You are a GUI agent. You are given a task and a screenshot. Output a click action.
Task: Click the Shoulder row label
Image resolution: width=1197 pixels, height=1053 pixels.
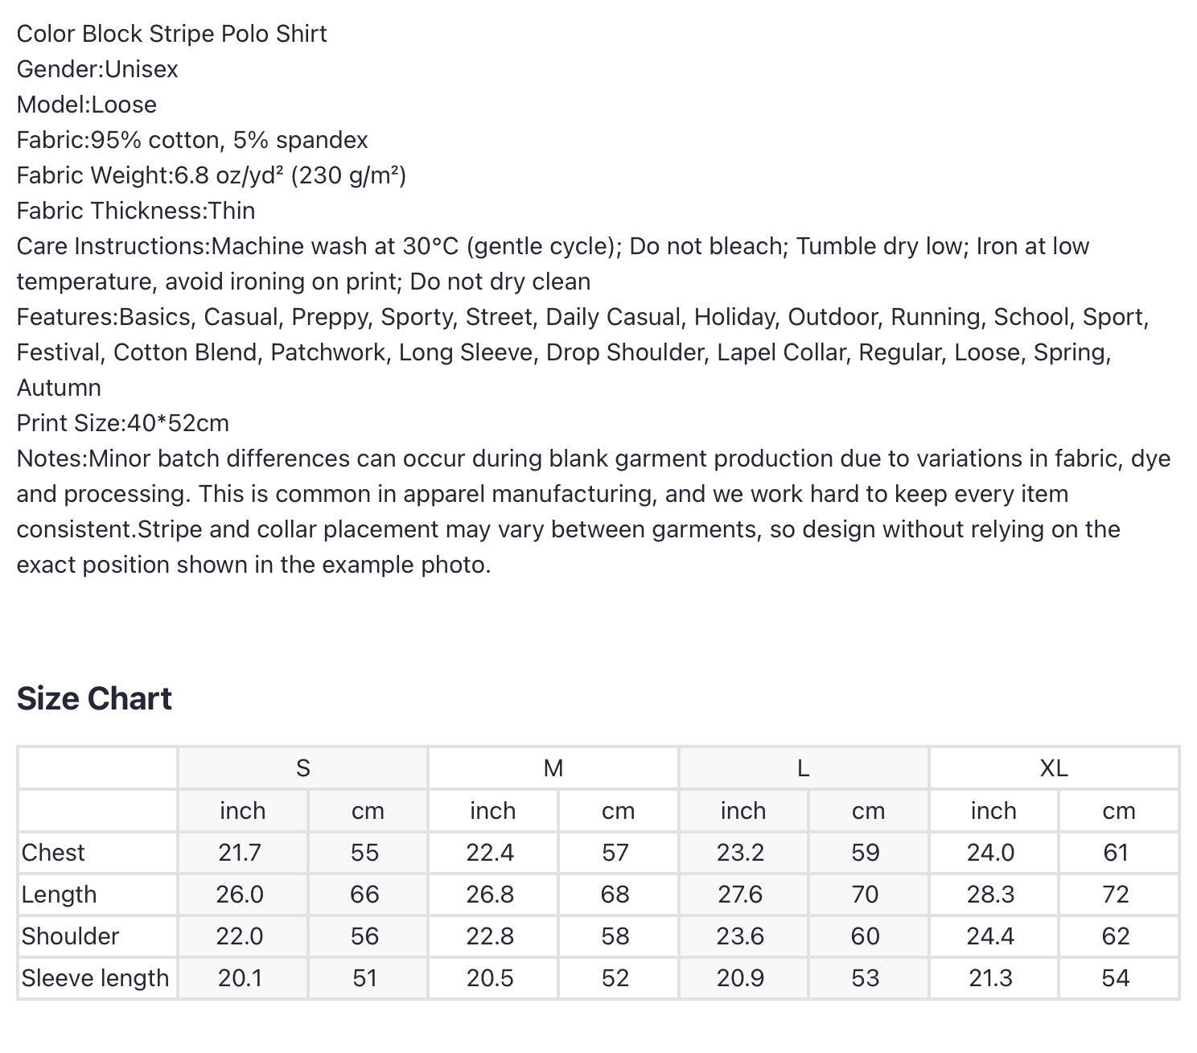pos(70,936)
